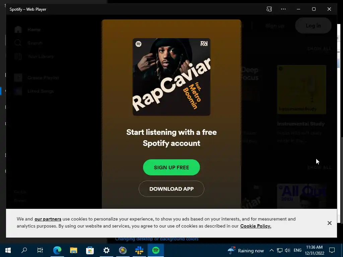
Task: Open Task View on the taskbar
Action: [x=40, y=250]
